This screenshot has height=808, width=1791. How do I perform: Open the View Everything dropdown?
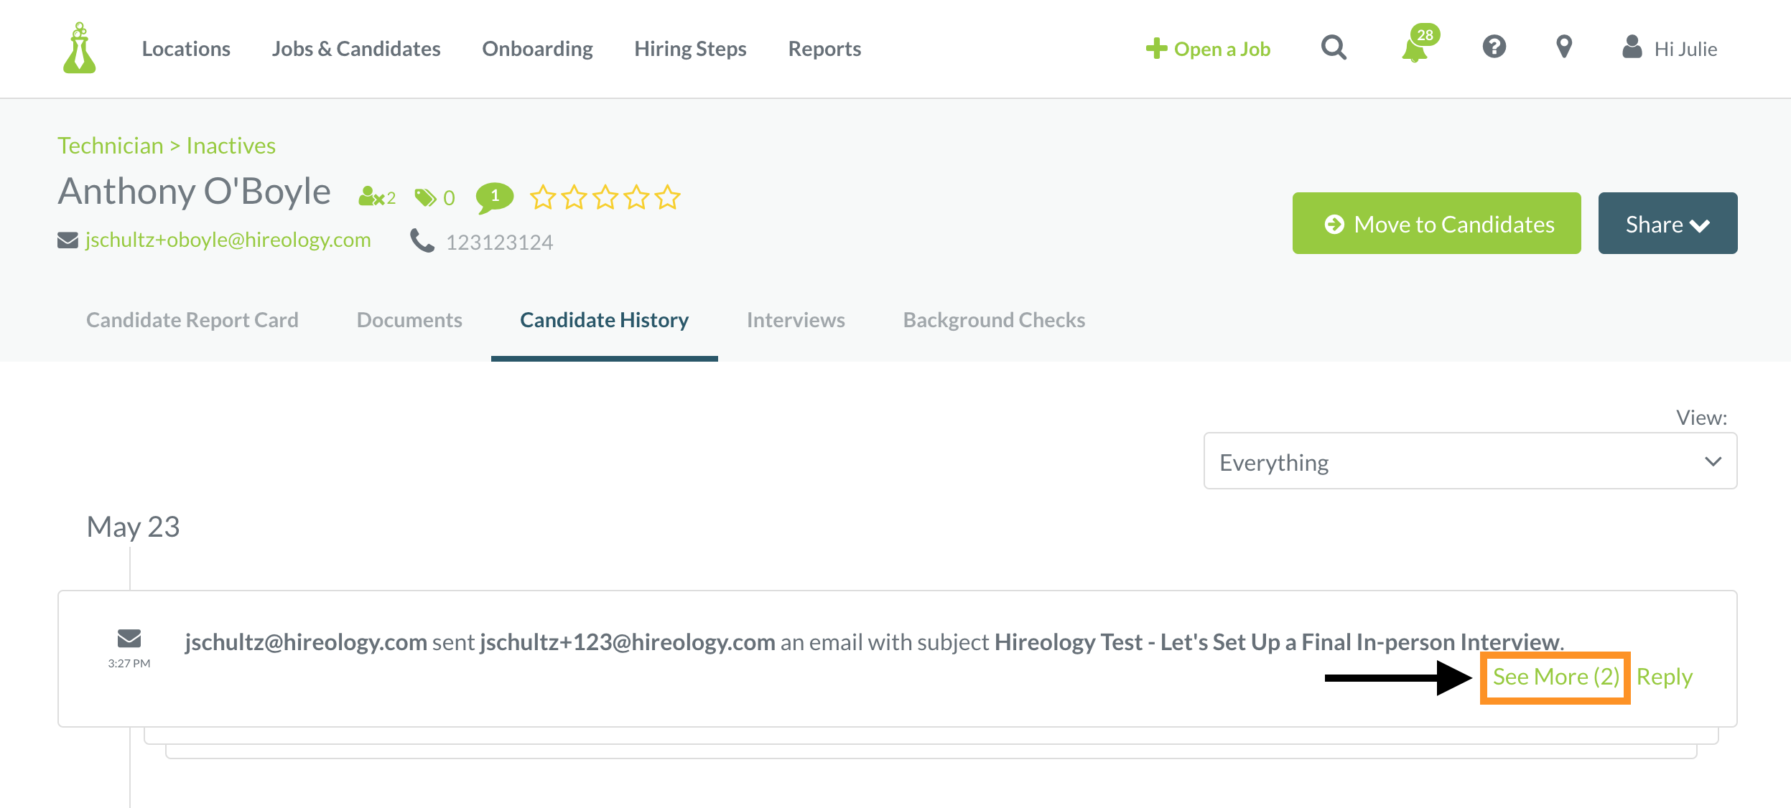pos(1469,461)
